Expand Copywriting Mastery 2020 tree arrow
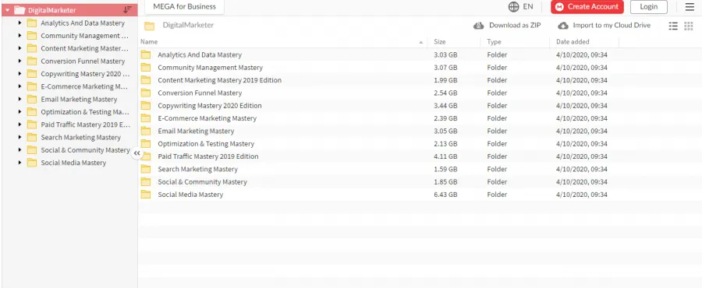702x288 pixels. point(19,74)
